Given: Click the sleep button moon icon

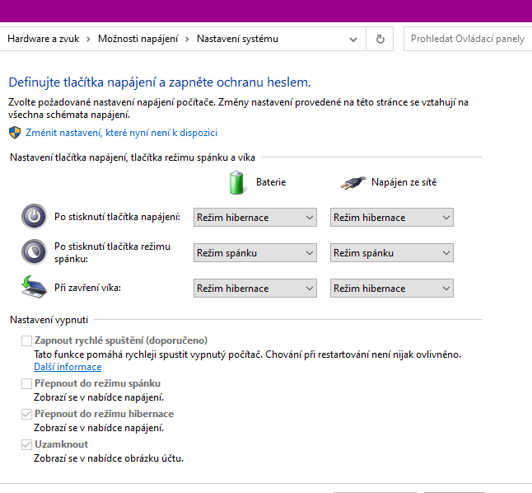Looking at the screenshot, I should click(x=33, y=251).
